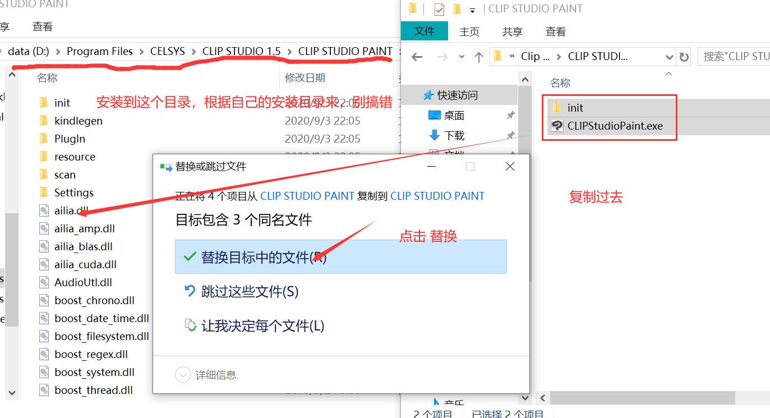
Task: Click 名称 column header in right window
Action: [x=560, y=83]
